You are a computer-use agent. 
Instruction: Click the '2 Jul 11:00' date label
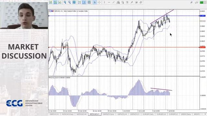click(141, 111)
